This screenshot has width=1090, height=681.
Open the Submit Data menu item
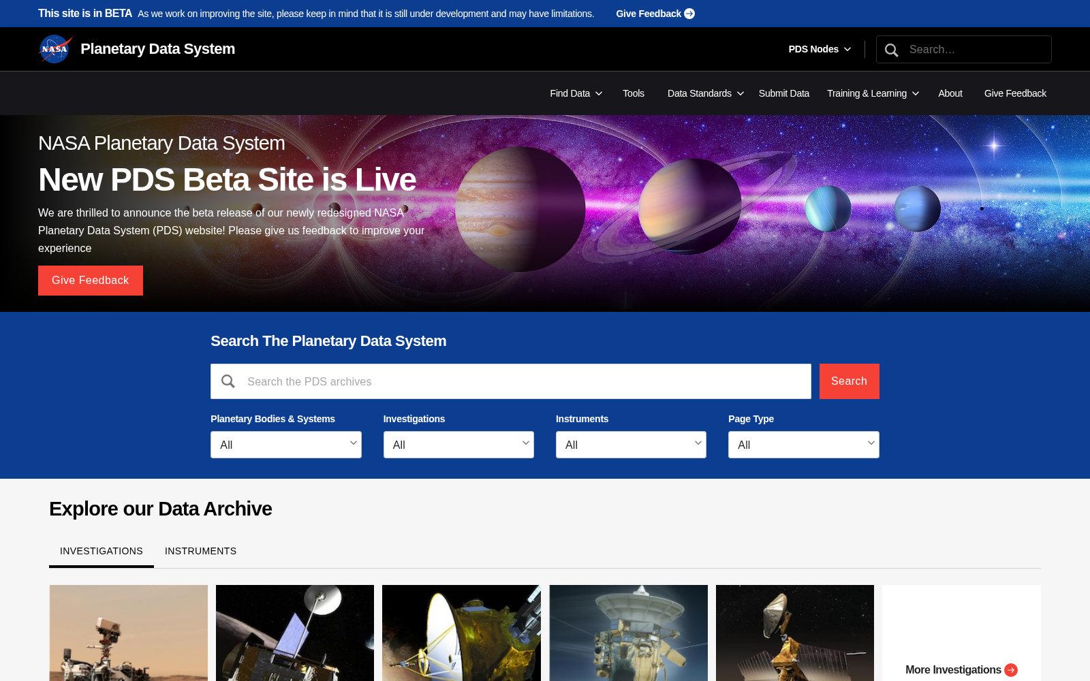[x=784, y=93]
